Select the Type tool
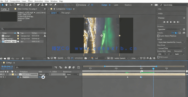This screenshot has height=97, width=188. click(x=34, y=5)
